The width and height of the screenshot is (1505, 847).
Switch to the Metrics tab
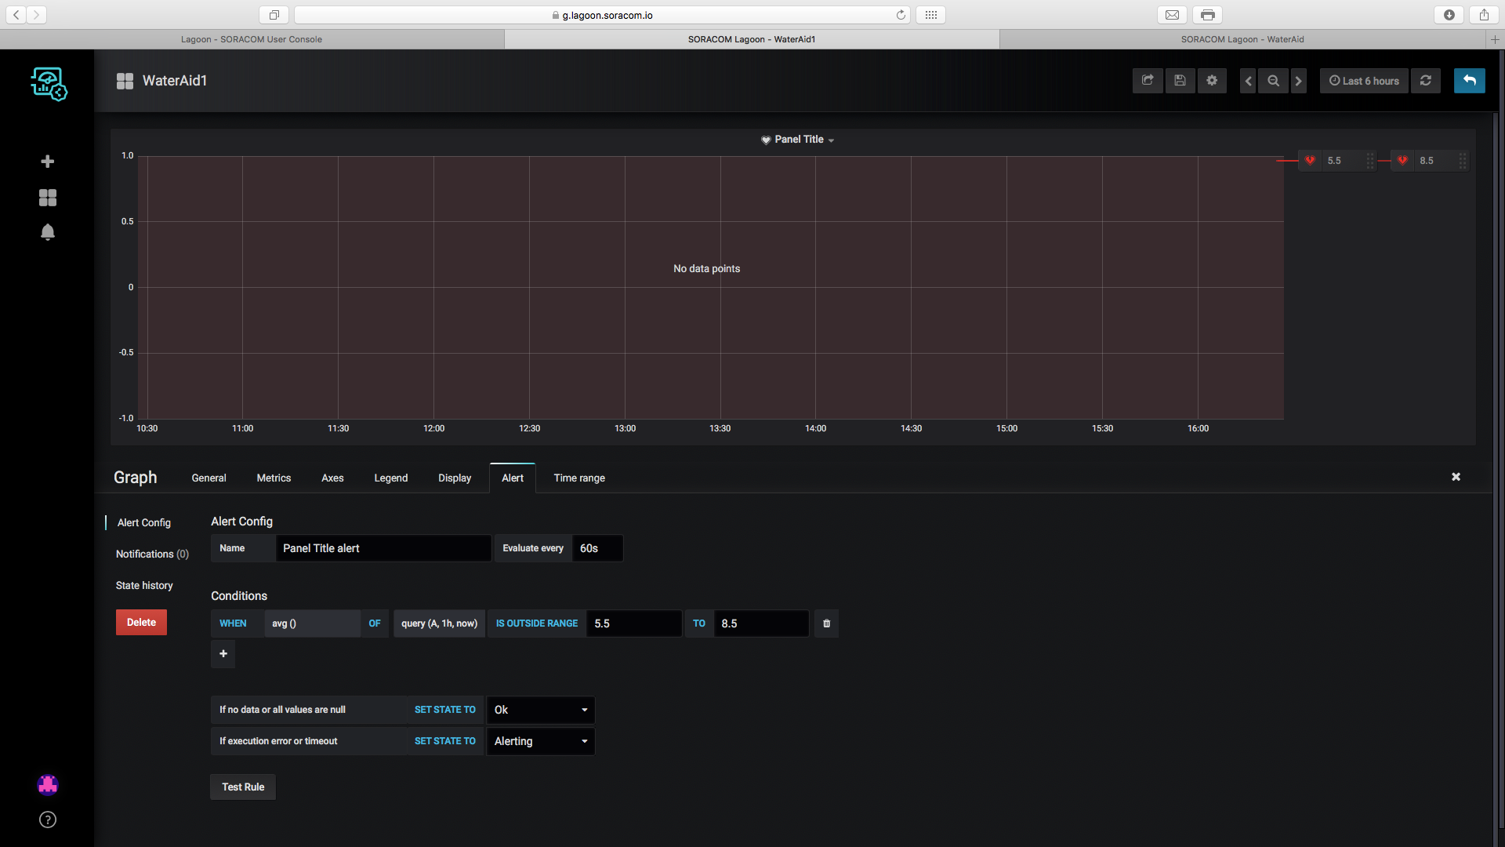[274, 478]
